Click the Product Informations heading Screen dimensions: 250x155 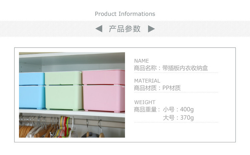click(x=125, y=14)
